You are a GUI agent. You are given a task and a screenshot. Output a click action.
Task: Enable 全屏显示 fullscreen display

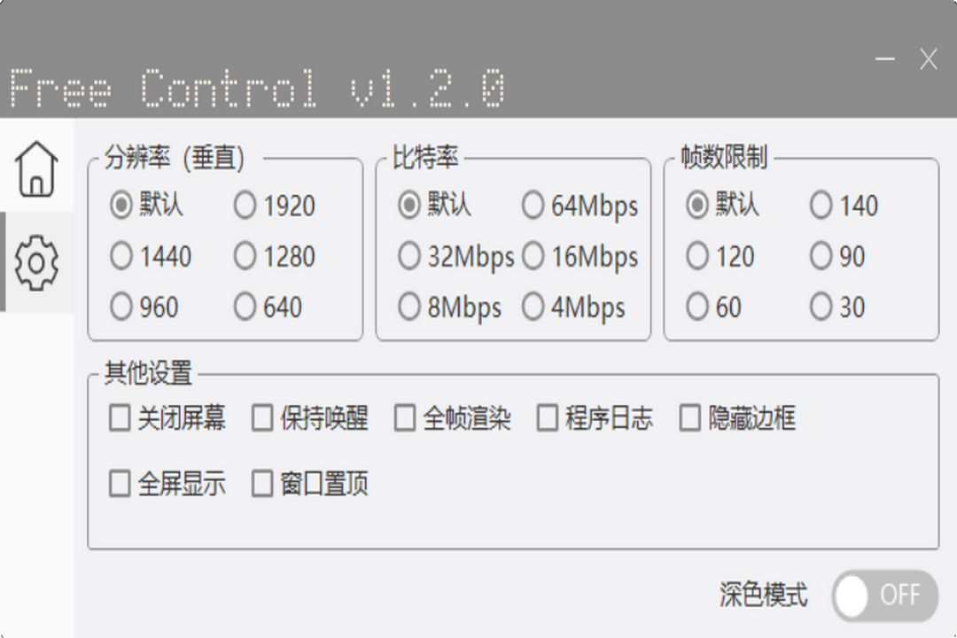pos(120,485)
